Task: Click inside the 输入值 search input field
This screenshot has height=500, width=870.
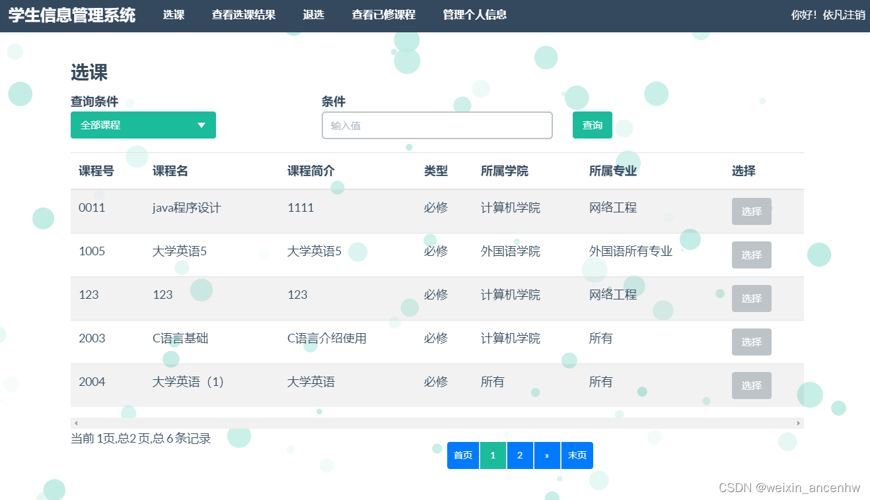Action: pyautogui.click(x=437, y=125)
